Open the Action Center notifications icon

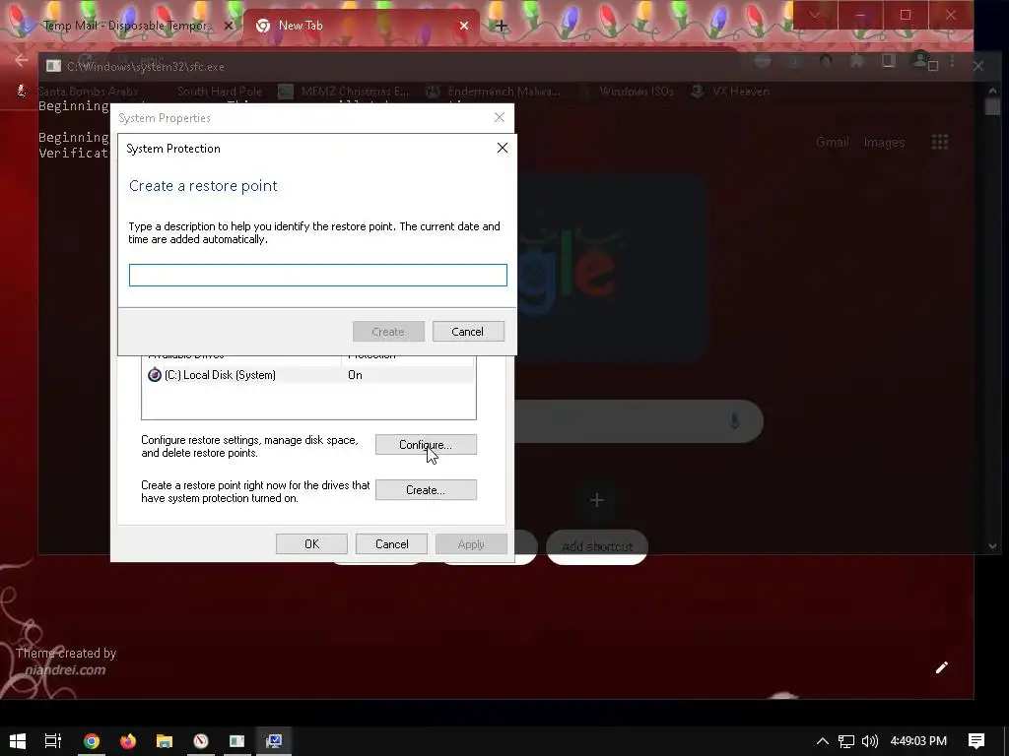click(976, 741)
